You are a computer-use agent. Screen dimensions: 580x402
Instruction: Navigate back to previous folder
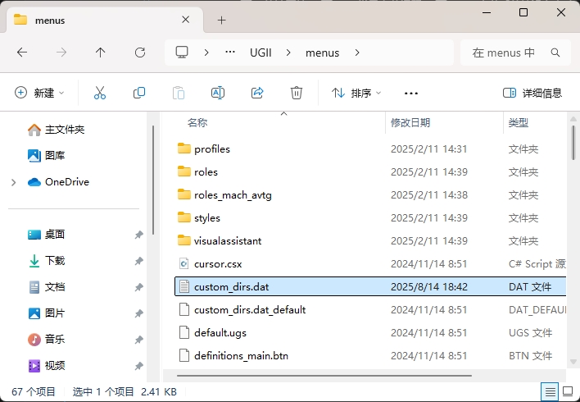click(x=22, y=53)
